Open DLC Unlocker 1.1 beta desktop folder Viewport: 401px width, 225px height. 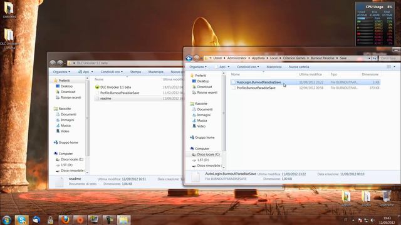pos(9,39)
